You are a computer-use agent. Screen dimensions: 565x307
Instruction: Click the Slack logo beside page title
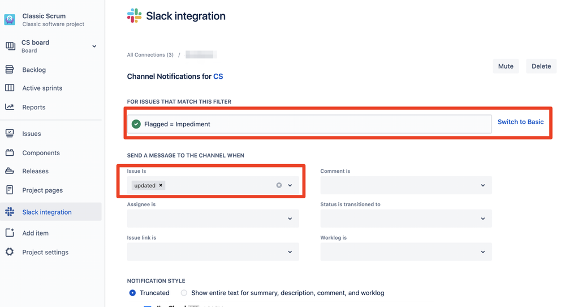[135, 15]
